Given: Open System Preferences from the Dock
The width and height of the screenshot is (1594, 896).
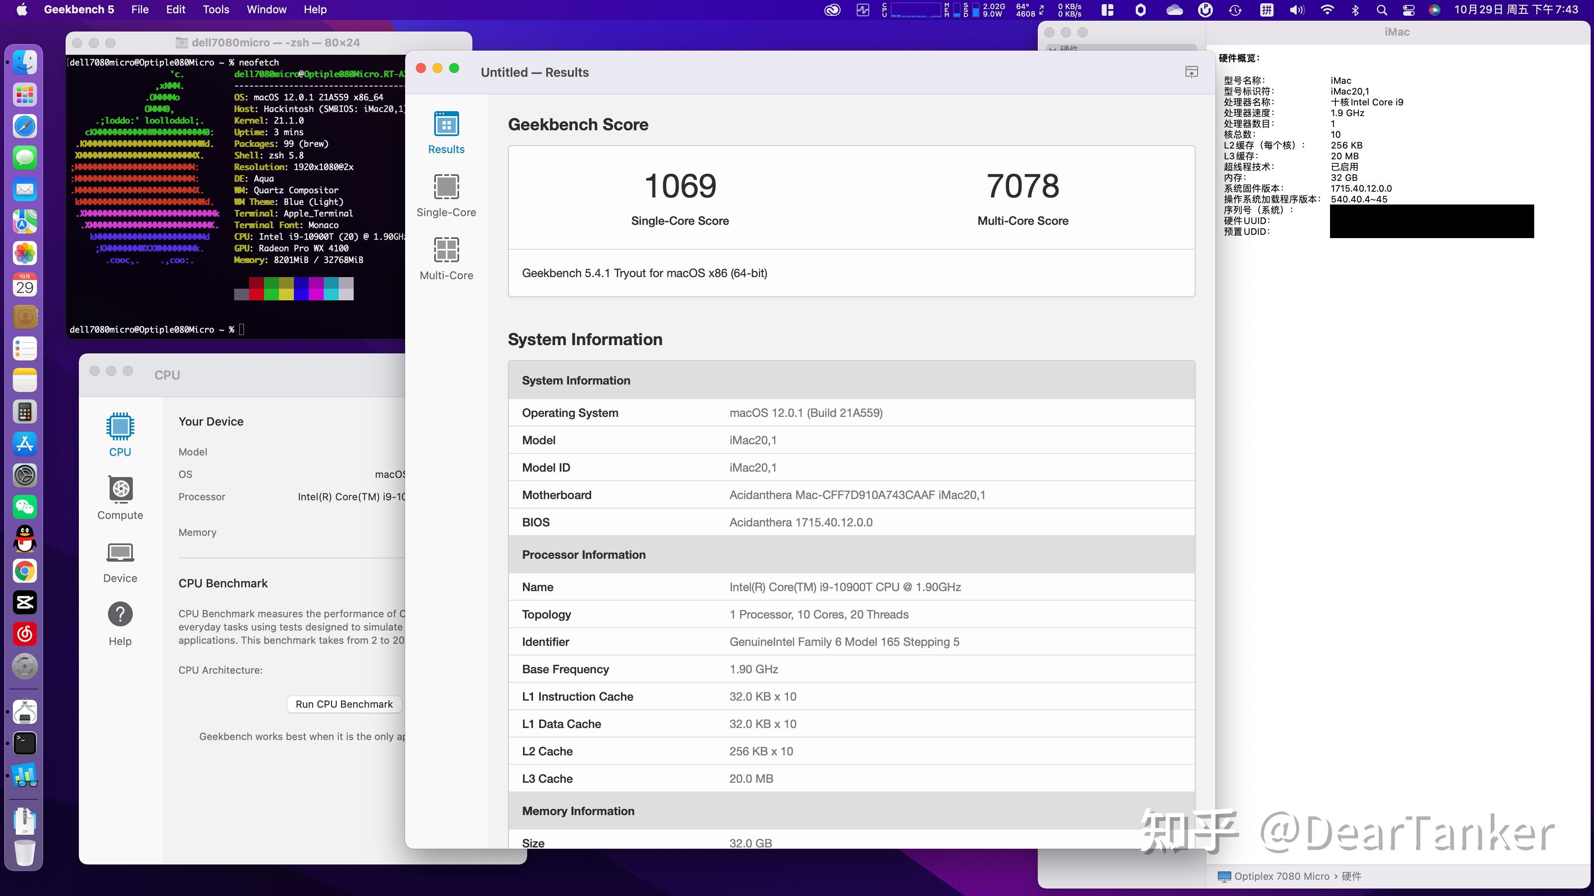Looking at the screenshot, I should click(25, 475).
